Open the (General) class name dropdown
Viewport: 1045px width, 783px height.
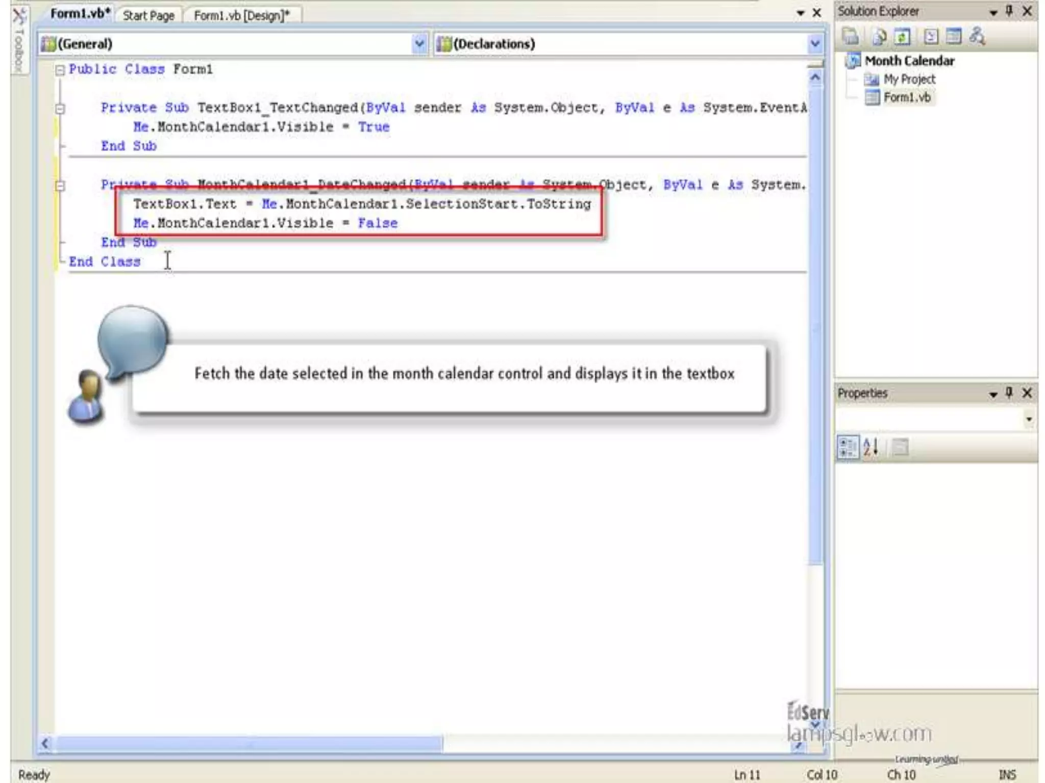pos(419,44)
